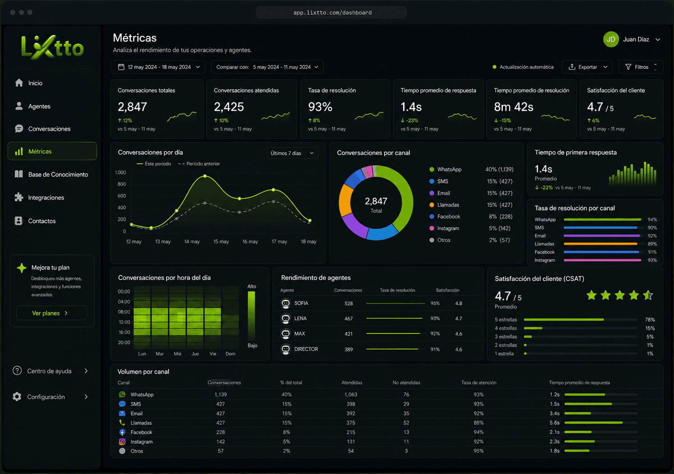Click MAX agent robot avatar
The image size is (674, 474).
click(x=285, y=334)
